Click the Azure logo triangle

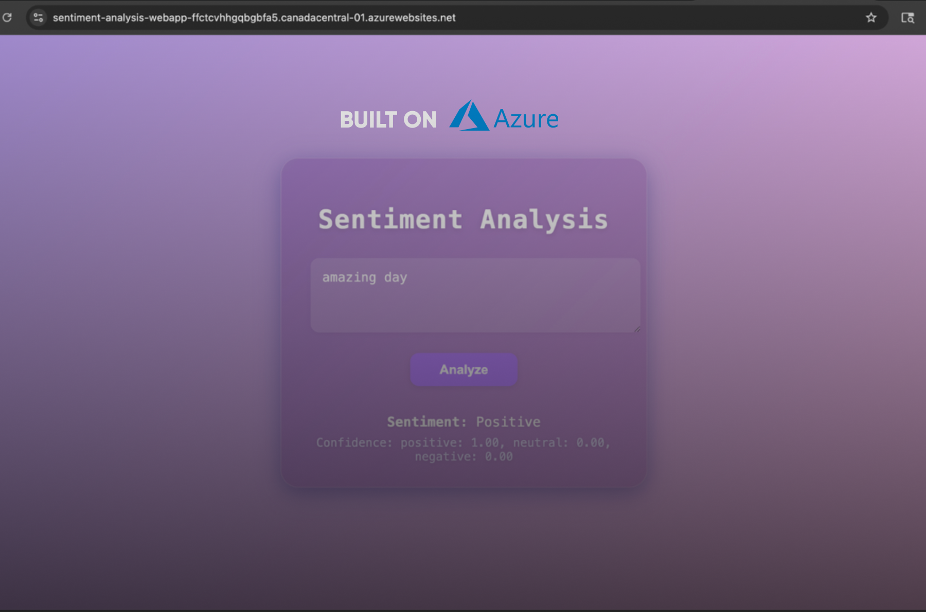469,116
